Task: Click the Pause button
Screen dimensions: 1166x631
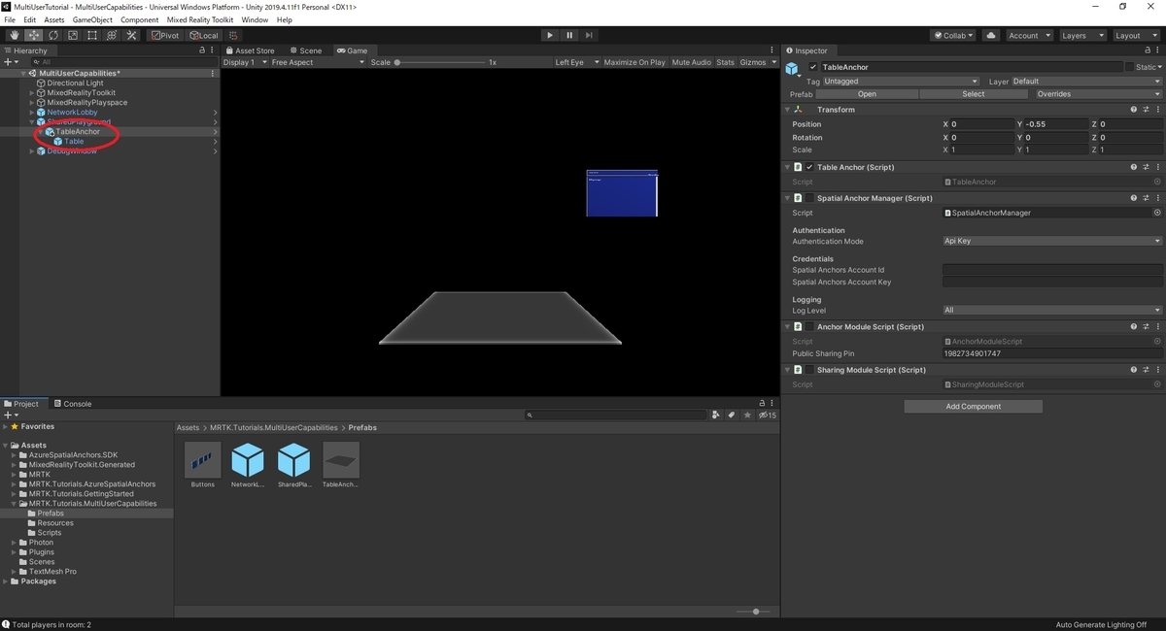Action: (x=569, y=36)
